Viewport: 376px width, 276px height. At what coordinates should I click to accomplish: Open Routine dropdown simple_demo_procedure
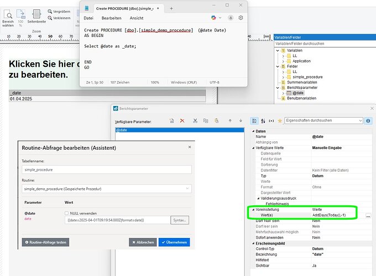click(x=107, y=189)
